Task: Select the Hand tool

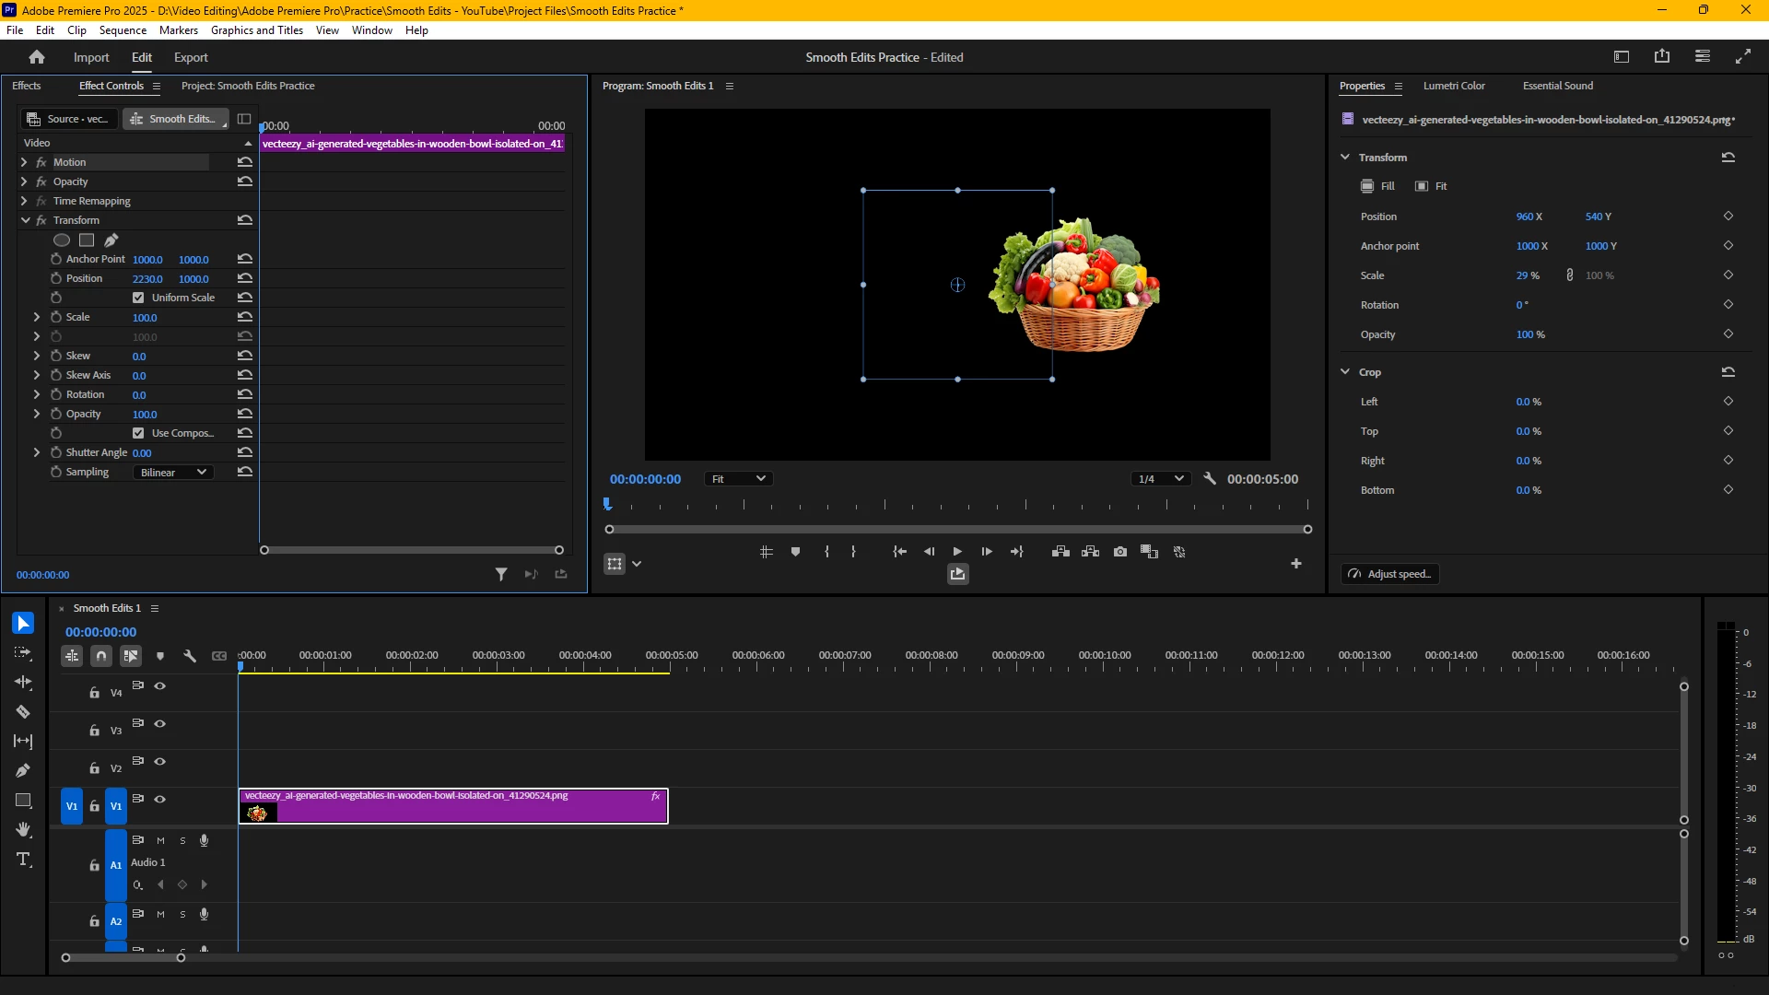Action: (x=23, y=830)
